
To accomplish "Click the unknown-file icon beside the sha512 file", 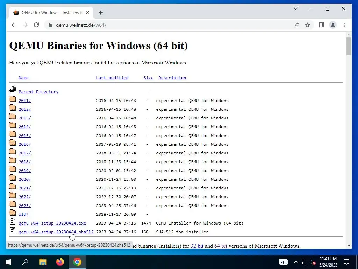I will 12,229.
